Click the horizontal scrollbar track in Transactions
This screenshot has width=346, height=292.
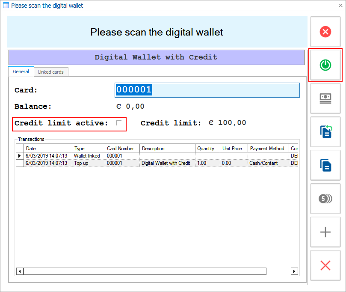(x=278, y=271)
